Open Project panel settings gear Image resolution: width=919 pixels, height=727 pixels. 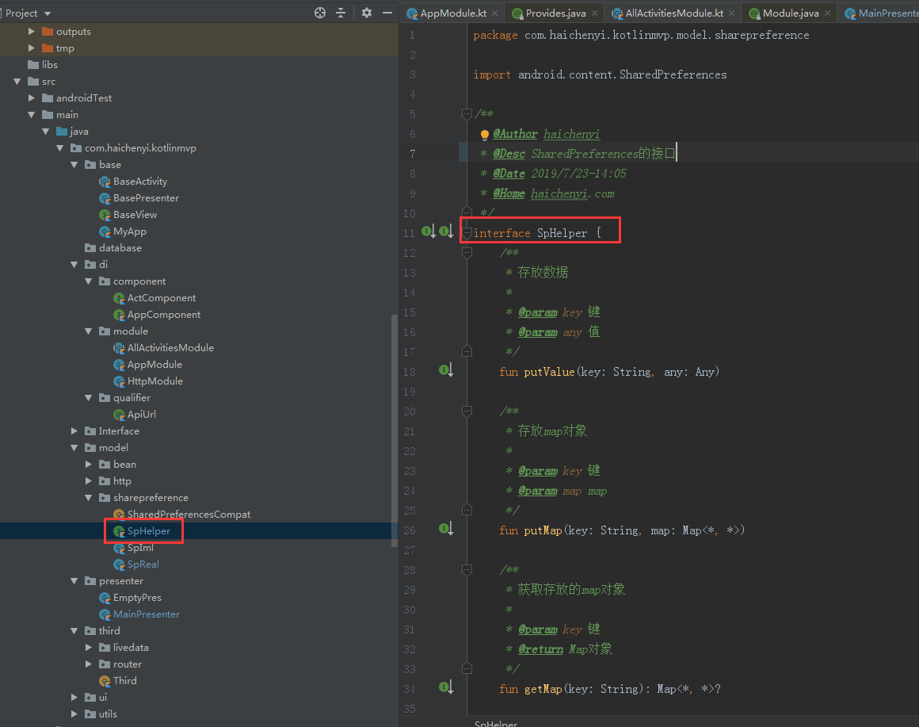point(366,13)
